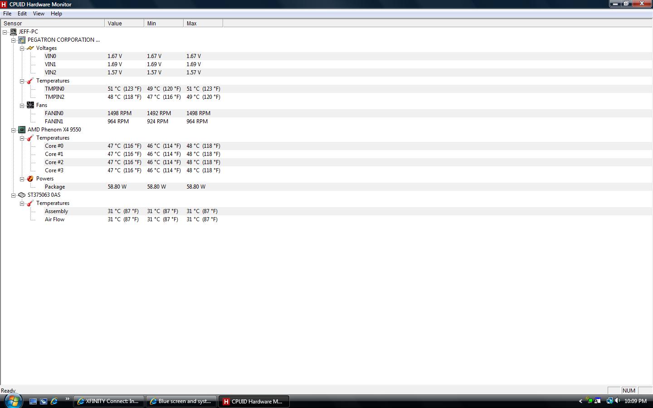653x408 pixels.
Task: Click the Fans icon
Action: click(x=30, y=105)
